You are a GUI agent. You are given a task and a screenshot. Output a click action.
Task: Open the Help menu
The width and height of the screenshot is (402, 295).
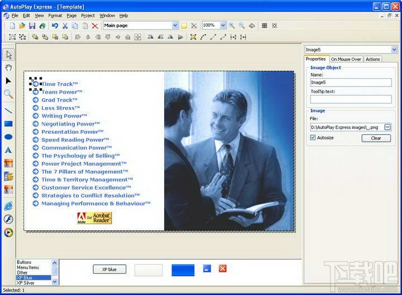[123, 16]
